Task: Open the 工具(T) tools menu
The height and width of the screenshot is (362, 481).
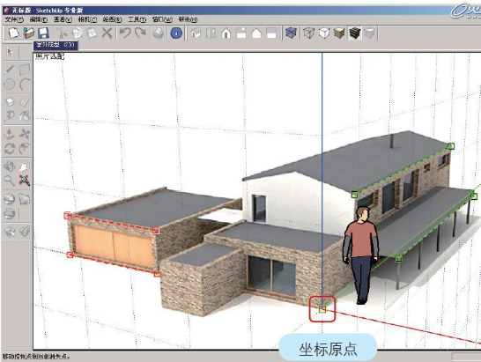Action: (x=137, y=19)
